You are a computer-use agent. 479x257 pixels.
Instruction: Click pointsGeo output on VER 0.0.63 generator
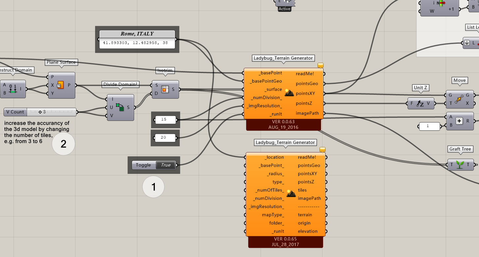[x=307, y=84]
